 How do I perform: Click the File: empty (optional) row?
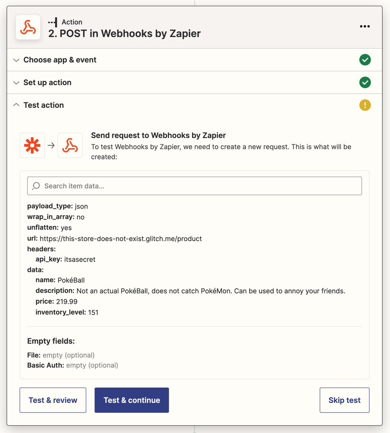61,355
